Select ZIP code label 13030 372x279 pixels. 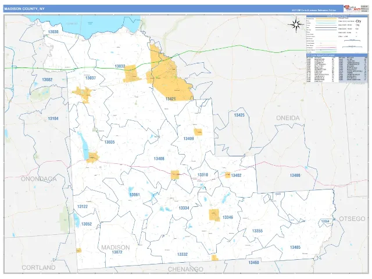(x=53, y=32)
